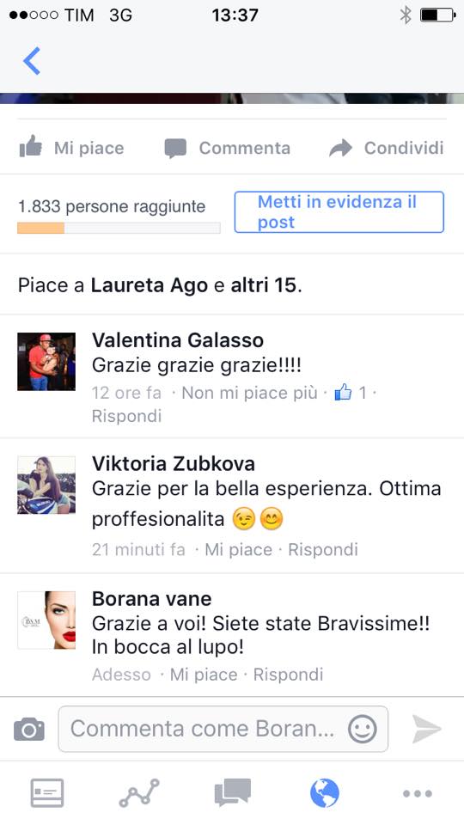
Task: Open the three-dot more menu
Action: coord(418,793)
